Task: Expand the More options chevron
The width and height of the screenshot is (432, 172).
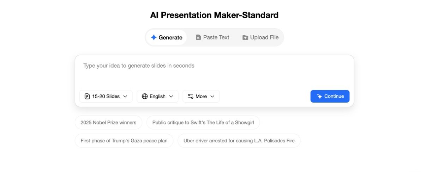Action: click(212, 96)
